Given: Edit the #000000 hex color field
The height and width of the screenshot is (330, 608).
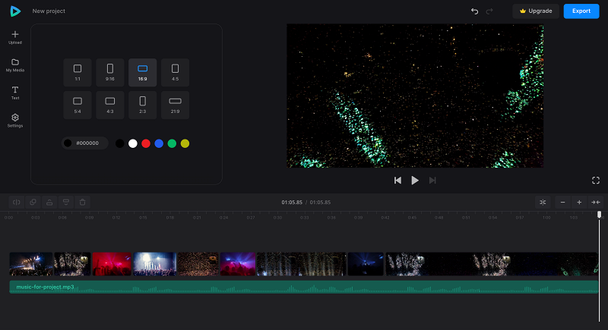Looking at the screenshot, I should (85, 143).
